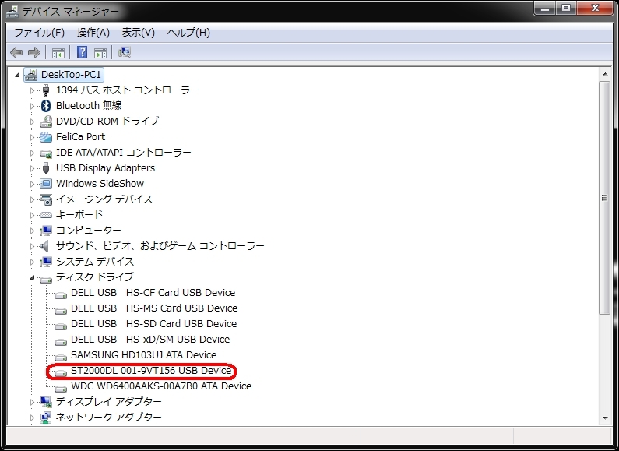Open the ファイル(F) menu
Viewport: 619px width, 451px height.
(x=39, y=33)
